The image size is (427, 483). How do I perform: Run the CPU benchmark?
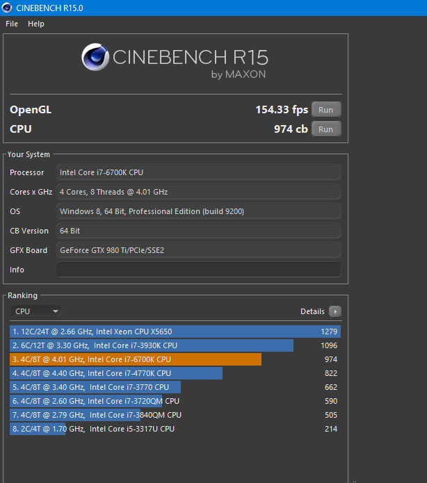tap(326, 129)
